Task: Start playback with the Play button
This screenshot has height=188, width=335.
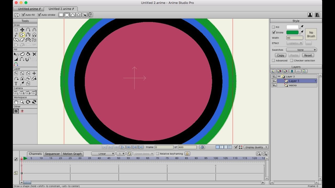Action: coord(122,147)
